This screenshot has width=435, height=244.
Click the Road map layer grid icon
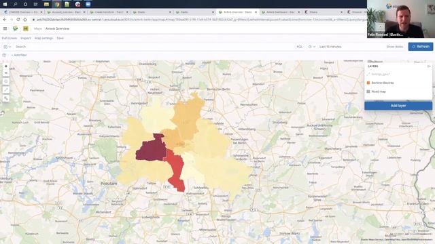368,91
